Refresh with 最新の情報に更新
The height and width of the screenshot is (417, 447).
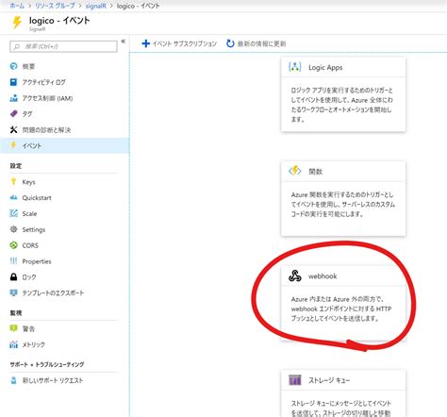[257, 43]
